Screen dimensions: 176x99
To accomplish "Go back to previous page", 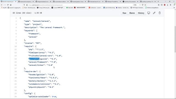I will (x=2, y=5).
